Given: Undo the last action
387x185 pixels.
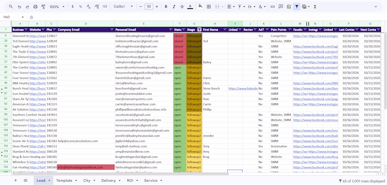Looking at the screenshot, I should pyautogui.click(x=19, y=7).
